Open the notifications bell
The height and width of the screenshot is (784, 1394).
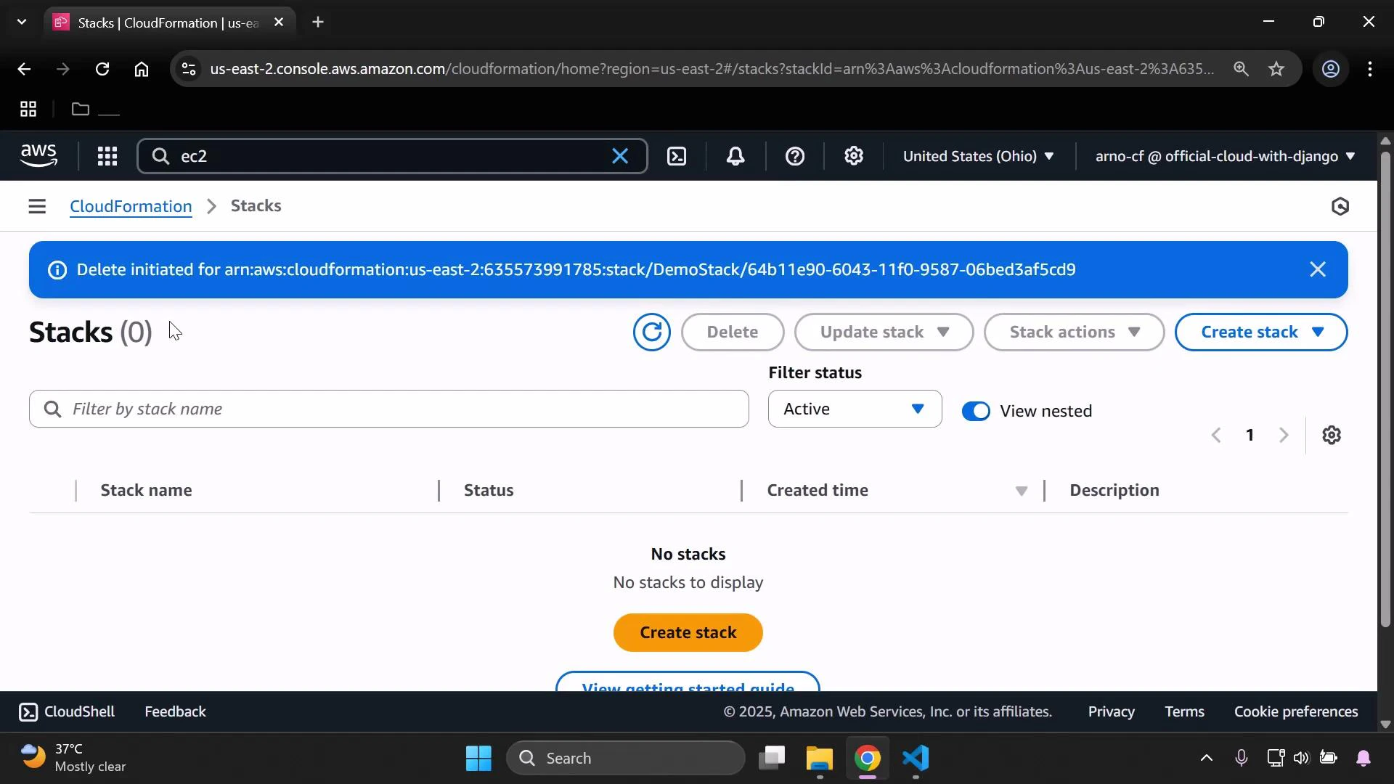(x=735, y=156)
